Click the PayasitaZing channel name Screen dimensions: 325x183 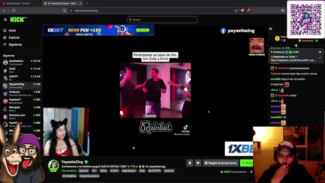pyautogui.click(x=72, y=162)
